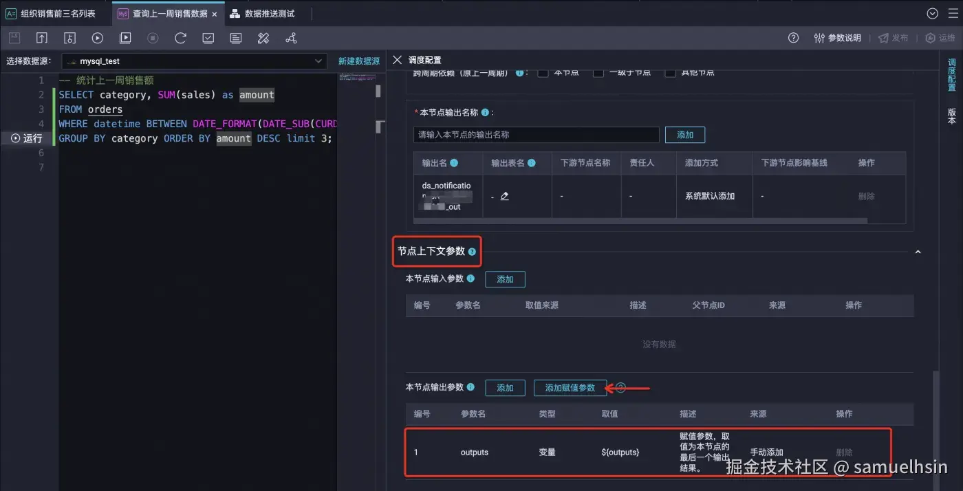963x491 pixels.
Task: Switch to the 数据推送测试 tab
Action: [262, 14]
